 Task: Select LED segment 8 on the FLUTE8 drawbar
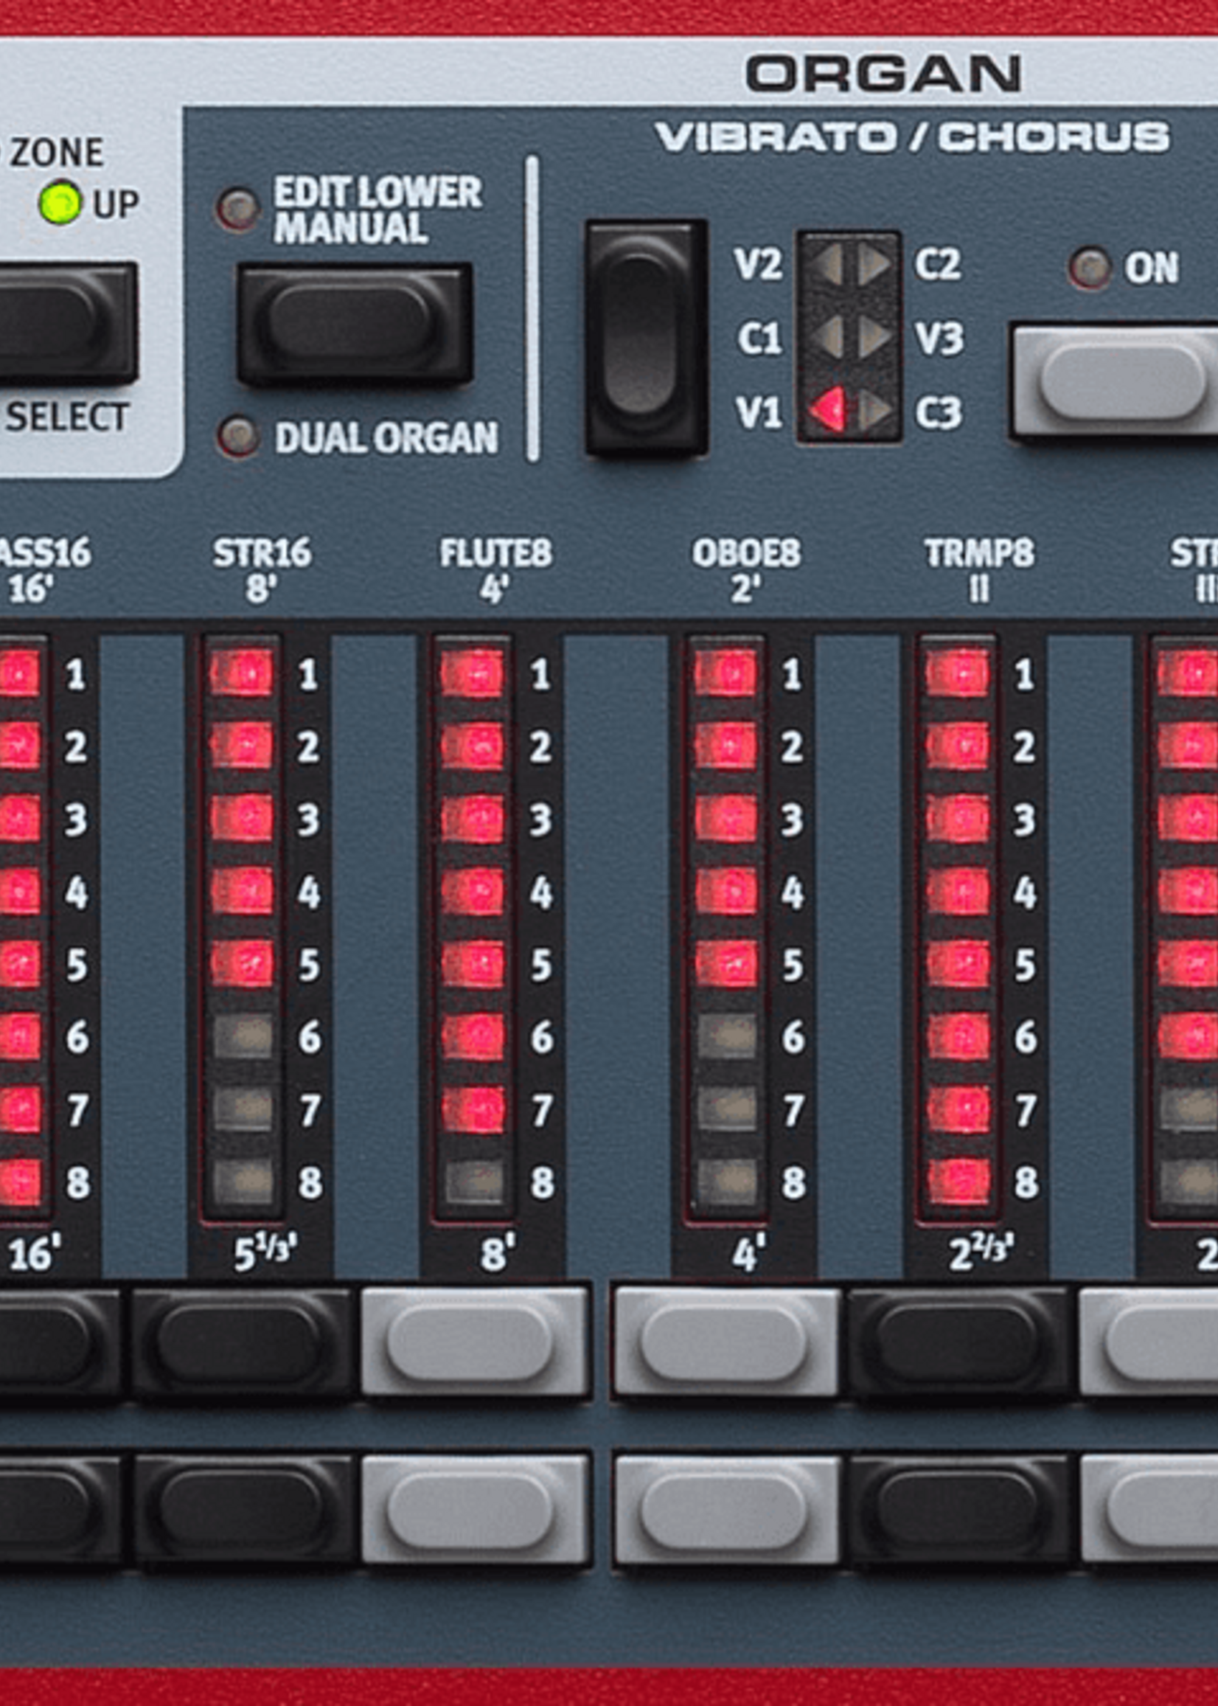pyautogui.click(x=473, y=1182)
